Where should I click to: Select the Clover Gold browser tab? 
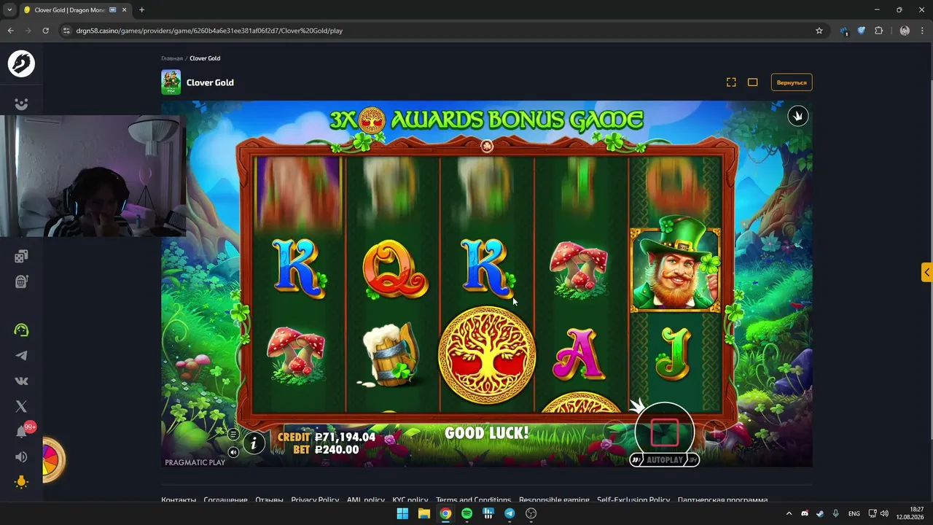[75, 10]
